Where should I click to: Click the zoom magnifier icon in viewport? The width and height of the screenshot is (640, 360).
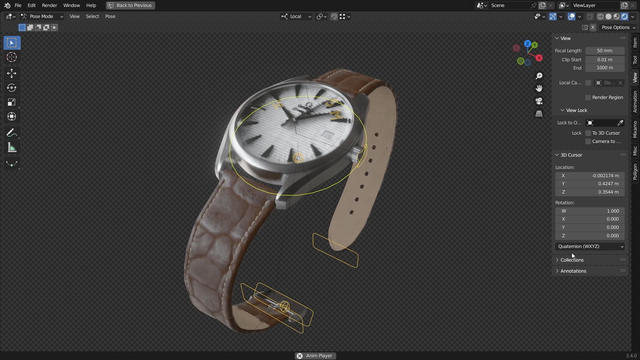click(x=539, y=76)
